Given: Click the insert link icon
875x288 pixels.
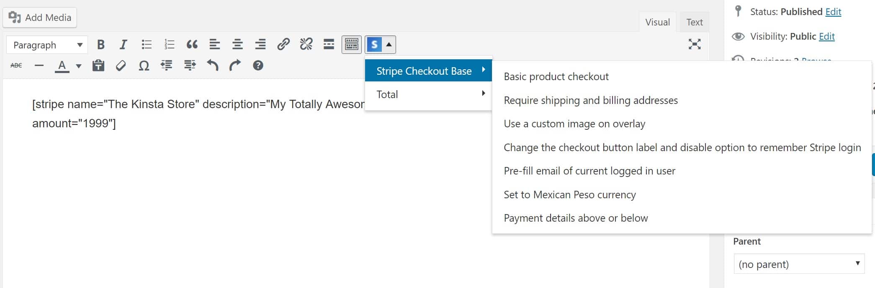Looking at the screenshot, I should [283, 45].
